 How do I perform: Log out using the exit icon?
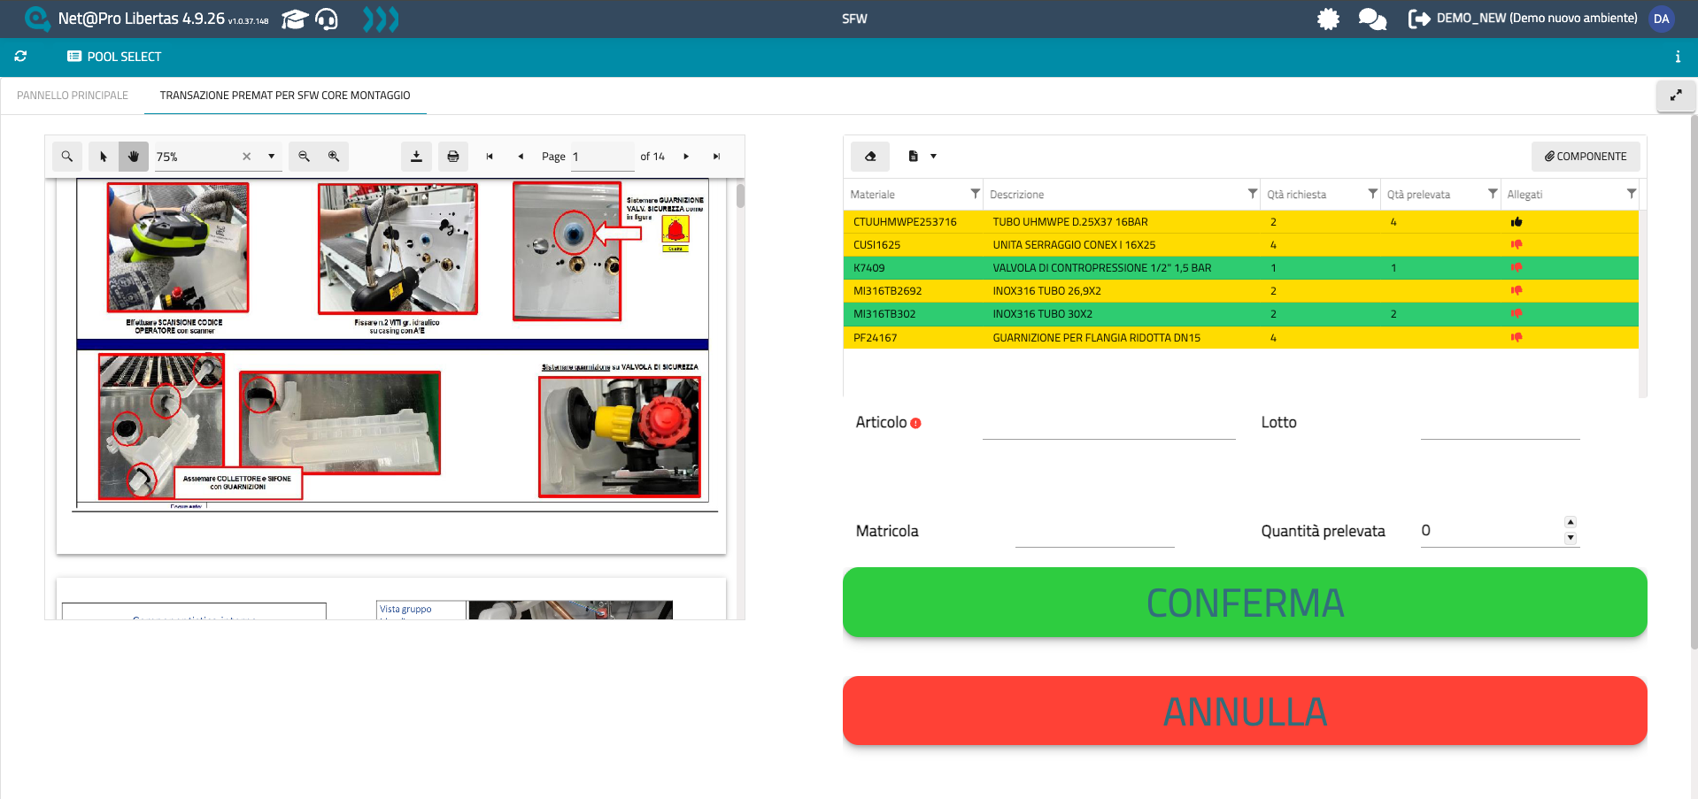point(1419,19)
